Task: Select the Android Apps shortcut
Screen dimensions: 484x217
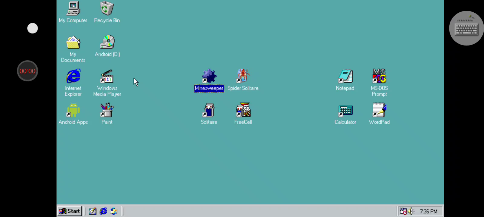Action: point(73,111)
